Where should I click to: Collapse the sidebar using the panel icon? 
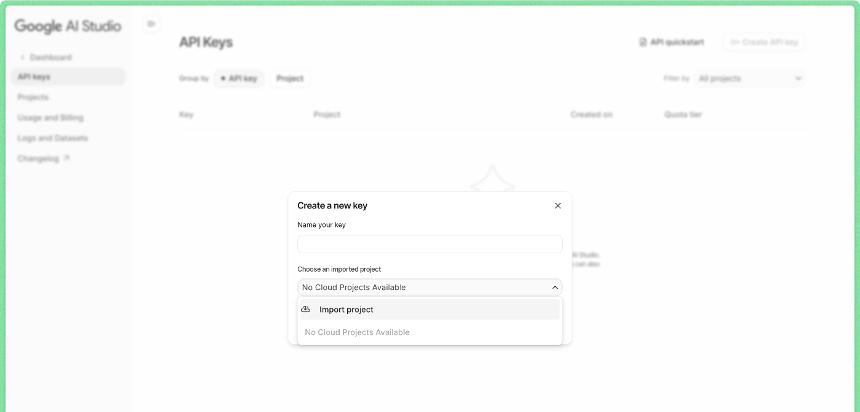tap(150, 24)
